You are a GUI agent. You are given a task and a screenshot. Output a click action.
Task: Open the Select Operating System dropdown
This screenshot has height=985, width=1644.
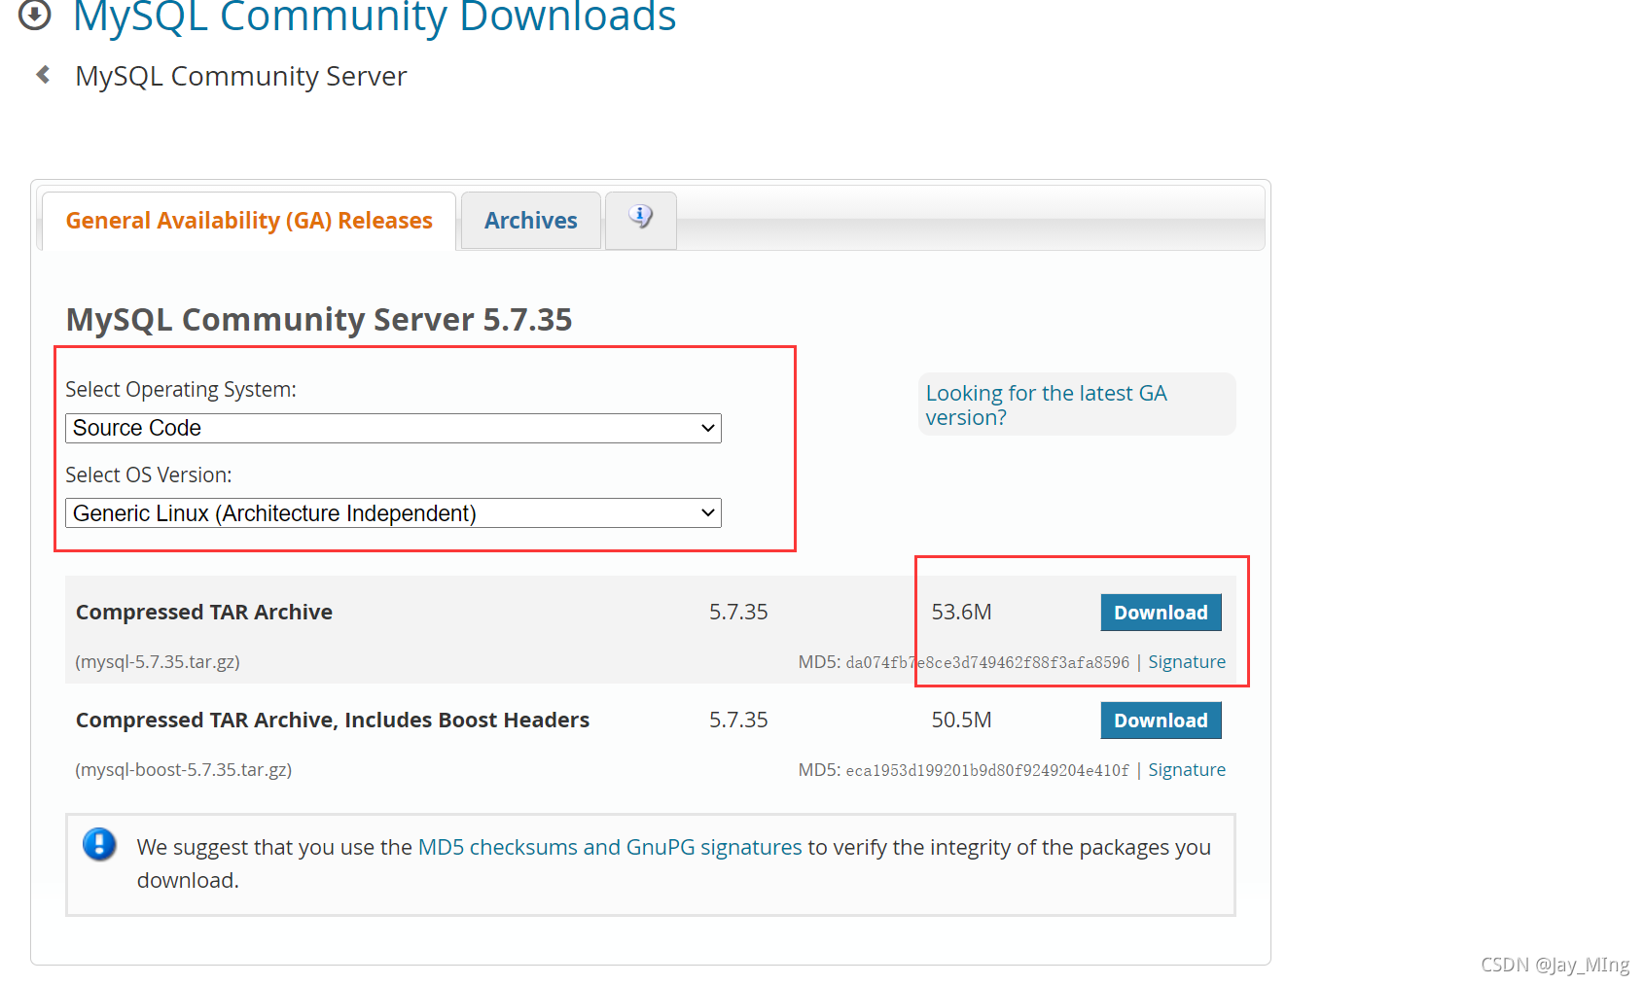coord(393,428)
